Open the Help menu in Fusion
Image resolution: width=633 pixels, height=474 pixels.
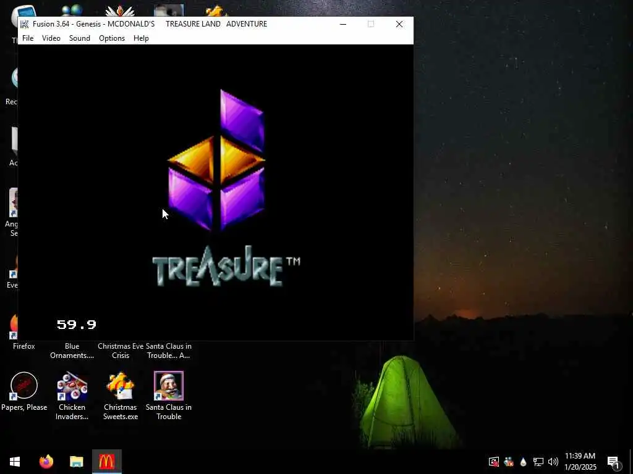(142, 38)
